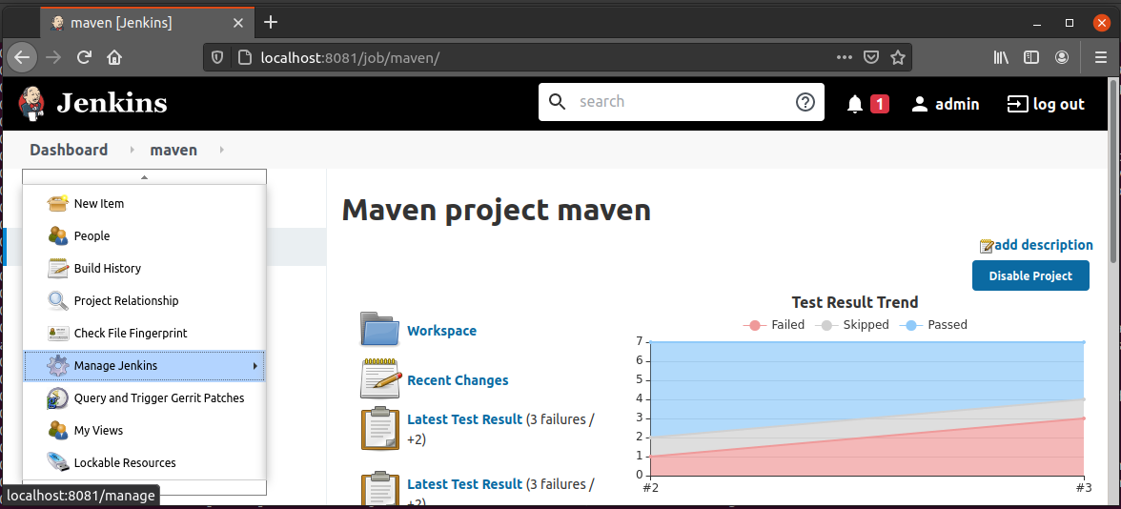Select People in the context menu
This screenshot has height=509, width=1121.
click(x=145, y=236)
